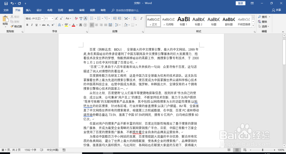
Task: Open the Font dialog launcher
Action: (x=87, y=32)
